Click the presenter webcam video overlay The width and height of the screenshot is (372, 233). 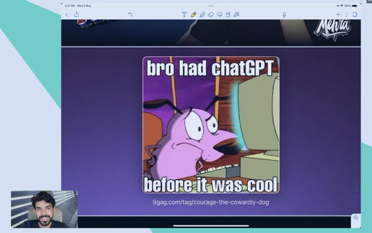point(44,209)
